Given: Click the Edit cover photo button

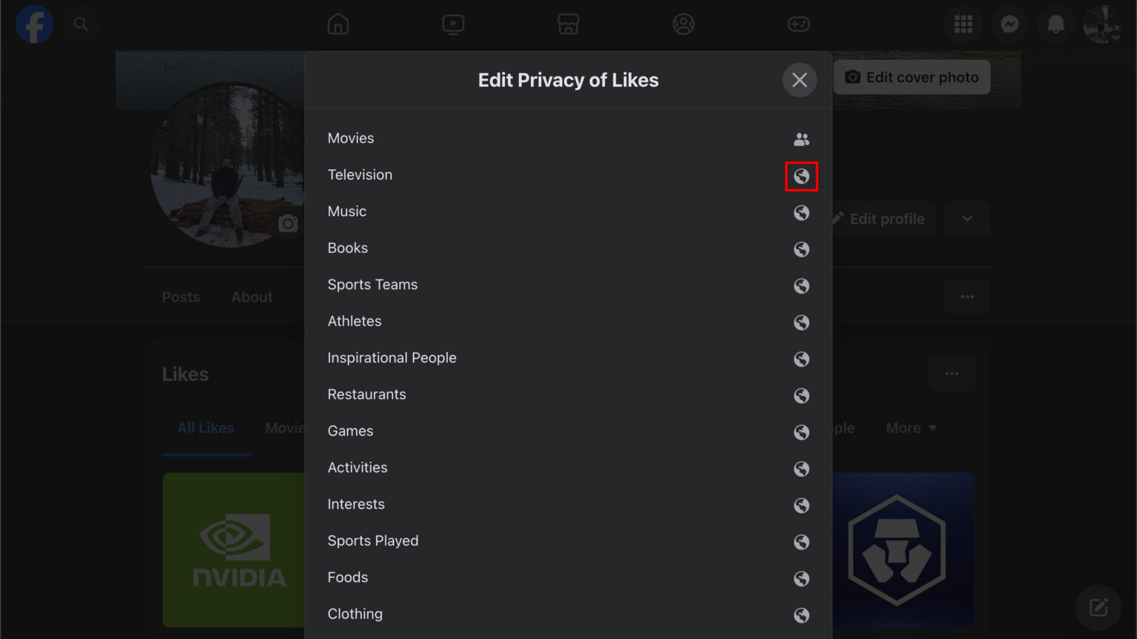Looking at the screenshot, I should [x=911, y=77].
